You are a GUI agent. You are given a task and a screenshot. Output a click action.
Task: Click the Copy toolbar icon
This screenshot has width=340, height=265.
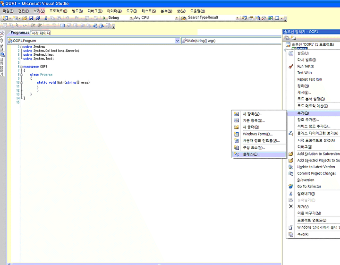[x=52, y=18]
